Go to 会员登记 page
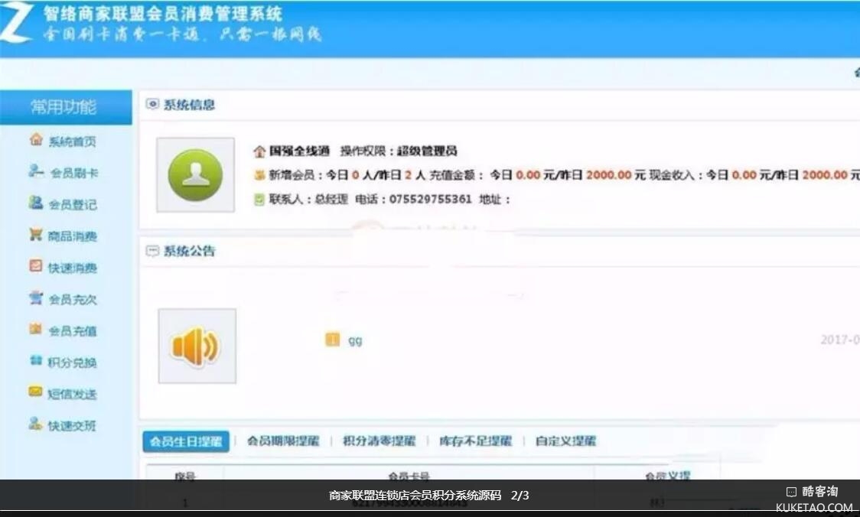 [x=73, y=205]
